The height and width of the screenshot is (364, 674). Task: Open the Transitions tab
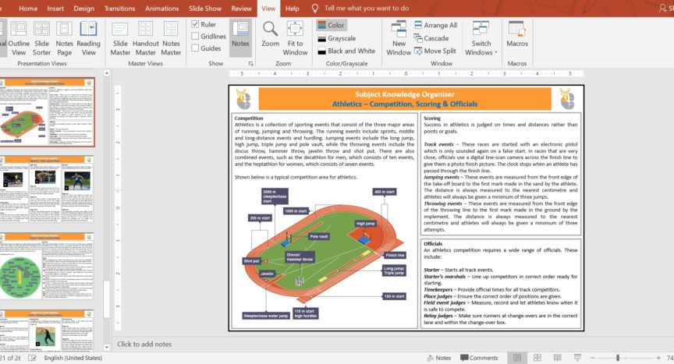119,9
